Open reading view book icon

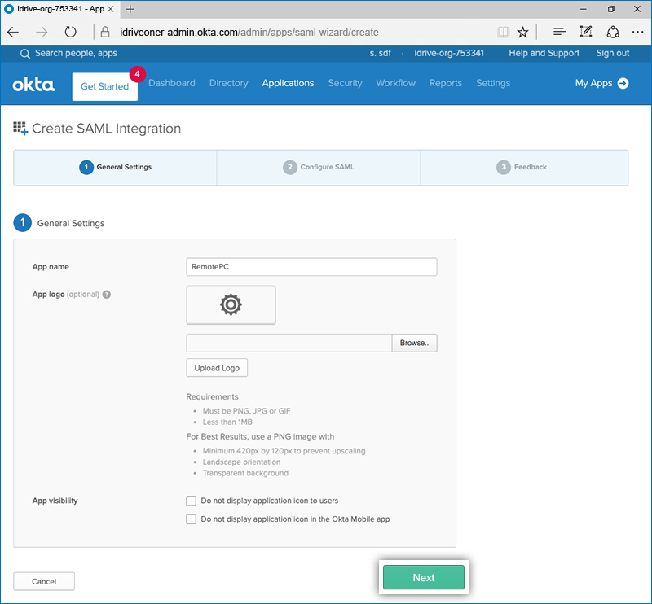(503, 32)
